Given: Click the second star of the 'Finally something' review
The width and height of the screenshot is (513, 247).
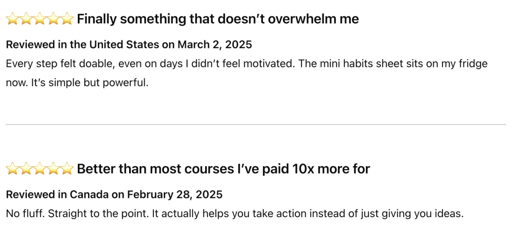Looking at the screenshot, I should point(26,19).
